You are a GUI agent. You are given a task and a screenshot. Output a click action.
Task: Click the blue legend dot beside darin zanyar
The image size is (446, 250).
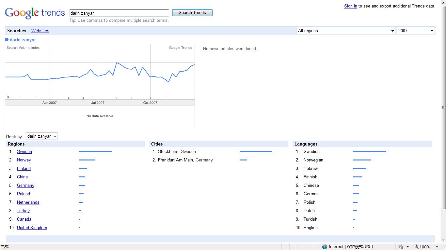tap(7, 40)
